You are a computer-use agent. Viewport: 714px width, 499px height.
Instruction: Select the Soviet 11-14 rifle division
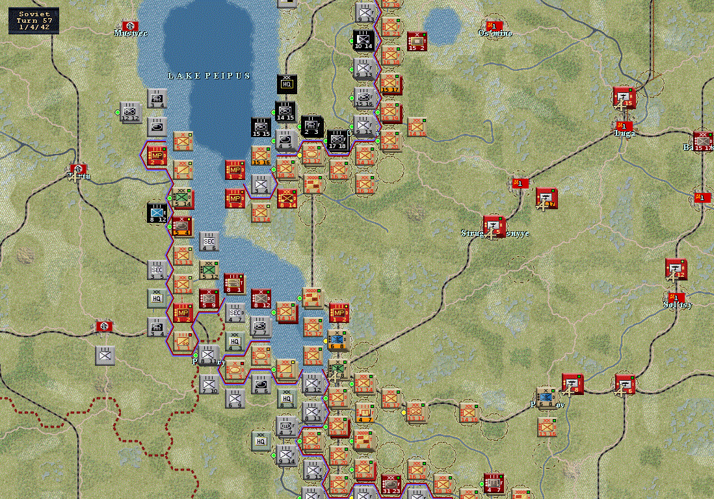click(x=364, y=383)
